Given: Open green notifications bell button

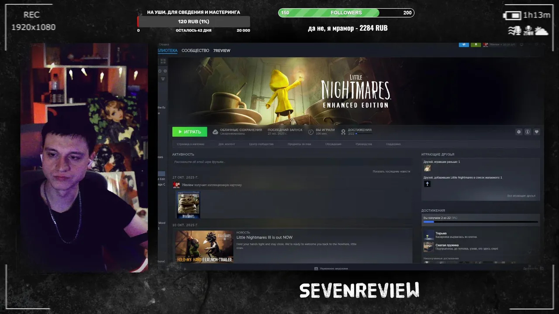Looking at the screenshot, I should pos(476,44).
